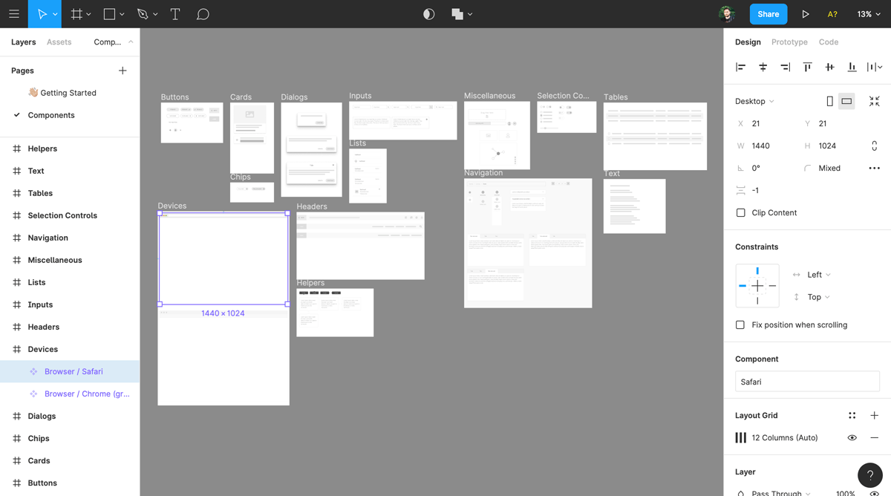
Task: Align selection to left edge
Action: pyautogui.click(x=740, y=67)
